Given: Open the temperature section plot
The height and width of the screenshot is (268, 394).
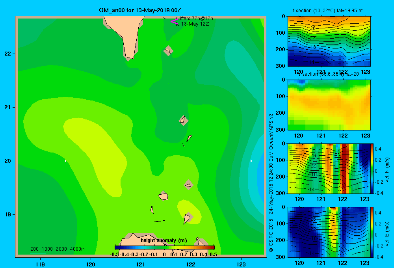Looking at the screenshot, I should tap(329, 41).
